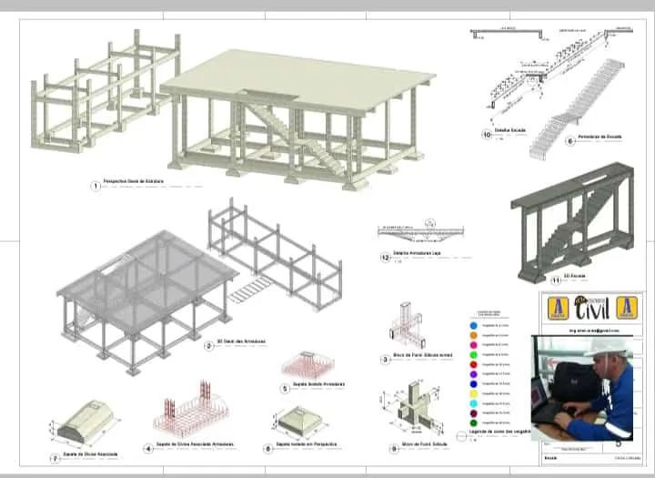Select the yellow legend color circle
Viewport: 655px width, 478px height.
click(473, 394)
